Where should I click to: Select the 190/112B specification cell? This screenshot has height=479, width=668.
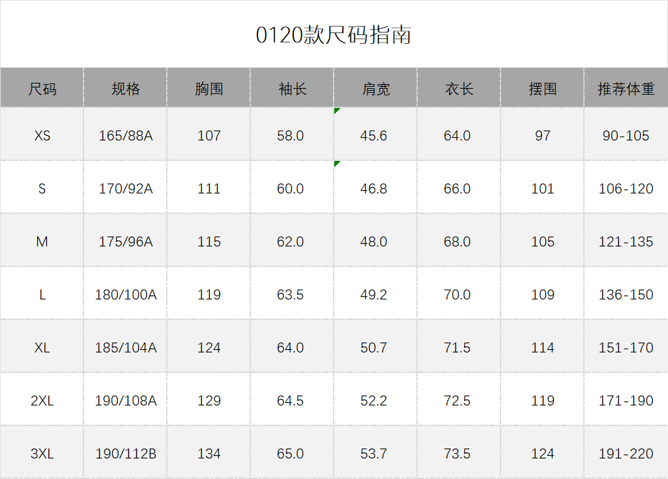pos(126,454)
